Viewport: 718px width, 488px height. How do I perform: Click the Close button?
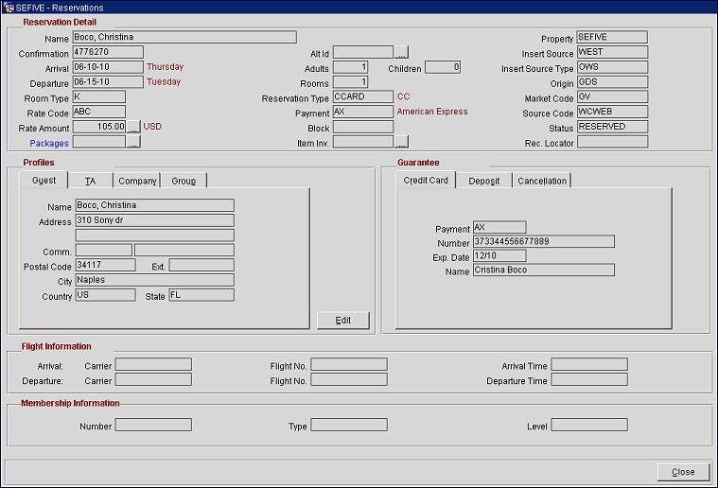[x=682, y=472]
